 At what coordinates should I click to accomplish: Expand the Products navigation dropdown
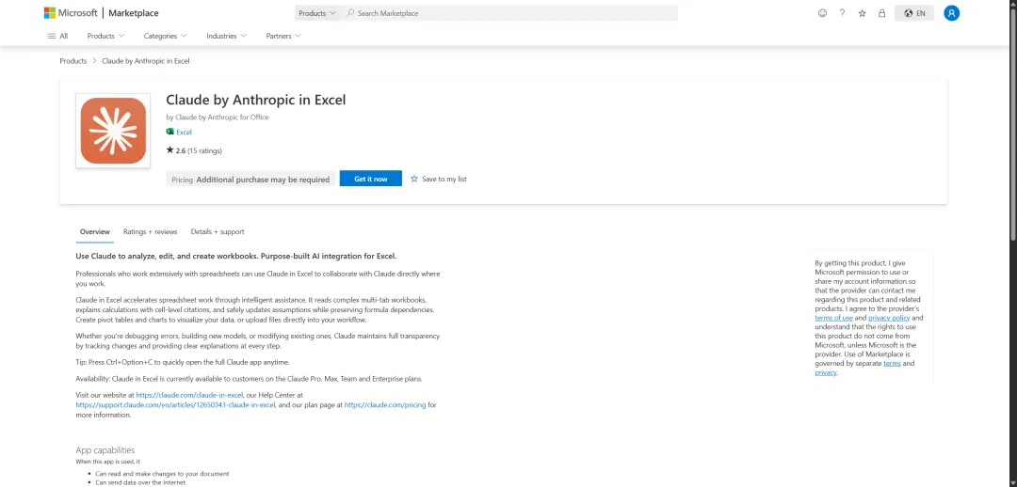click(x=105, y=37)
